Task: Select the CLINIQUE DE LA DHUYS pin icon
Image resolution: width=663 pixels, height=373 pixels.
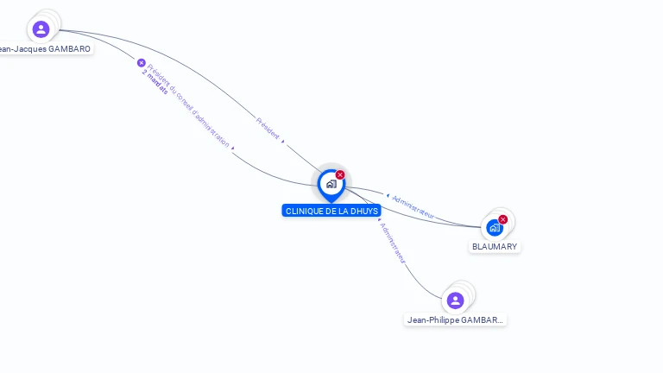Action: pos(331,186)
